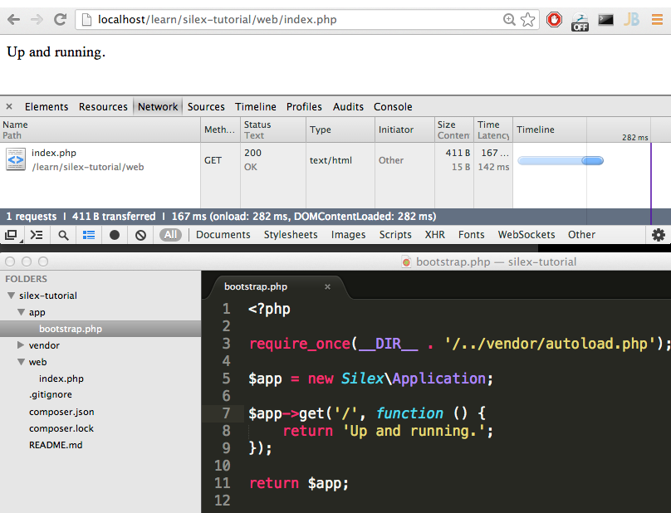671x513 pixels.
Task: Collapse the web folder
Action: tap(21, 362)
